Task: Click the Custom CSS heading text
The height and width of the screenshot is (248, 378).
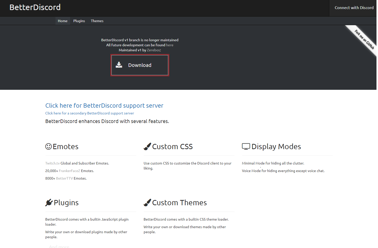Action: (172, 146)
